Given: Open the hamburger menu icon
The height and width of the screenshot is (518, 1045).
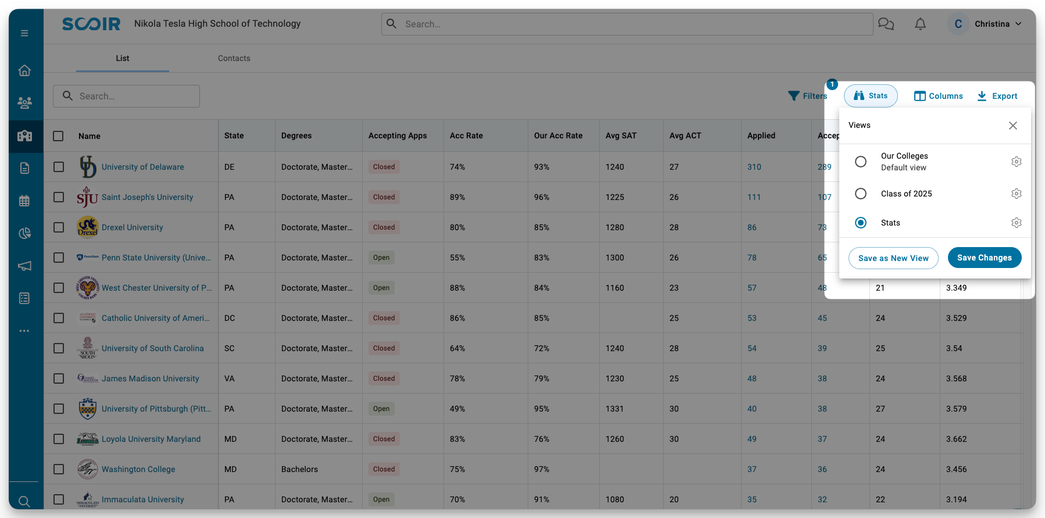Looking at the screenshot, I should point(24,33).
